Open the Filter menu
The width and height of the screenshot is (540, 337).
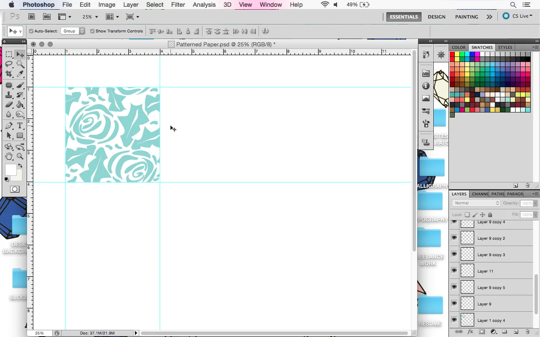click(178, 5)
